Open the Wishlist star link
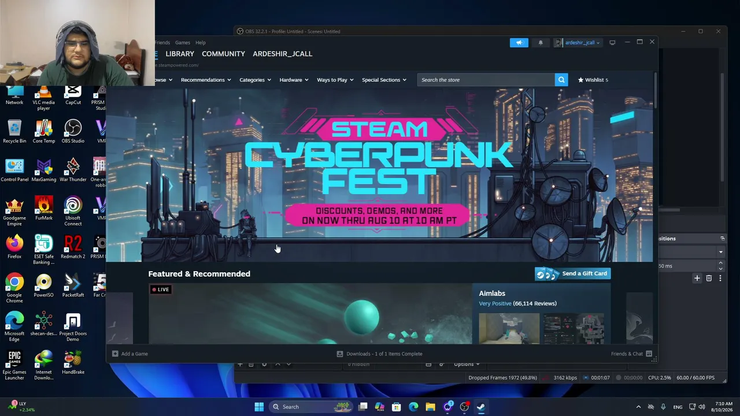Image resolution: width=740 pixels, height=416 pixels. pos(593,80)
